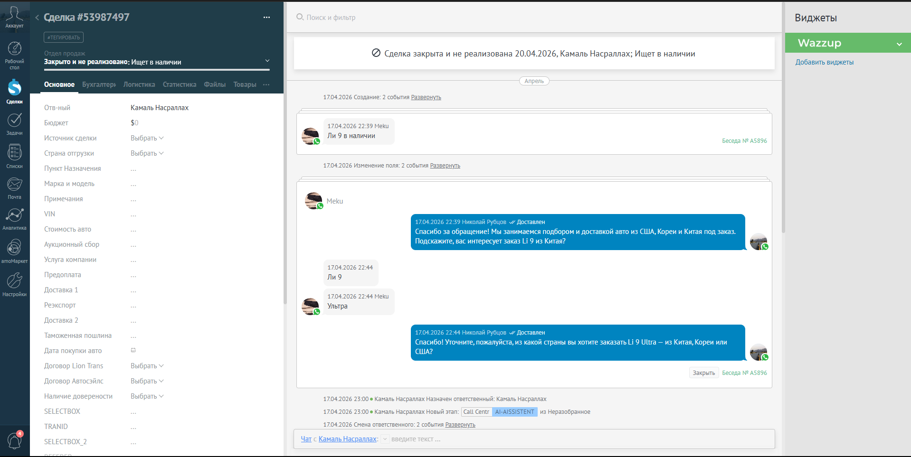The height and width of the screenshot is (457, 911).
Task: Switch to the Основное tab
Action: [x=59, y=84]
